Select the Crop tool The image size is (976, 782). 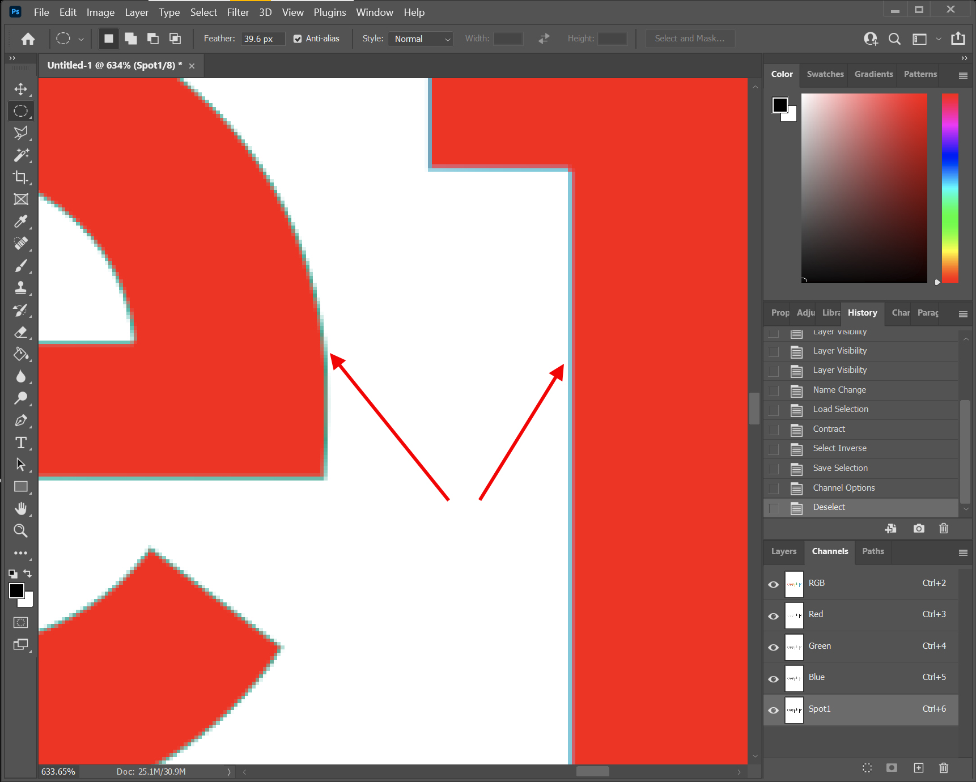pos(20,177)
